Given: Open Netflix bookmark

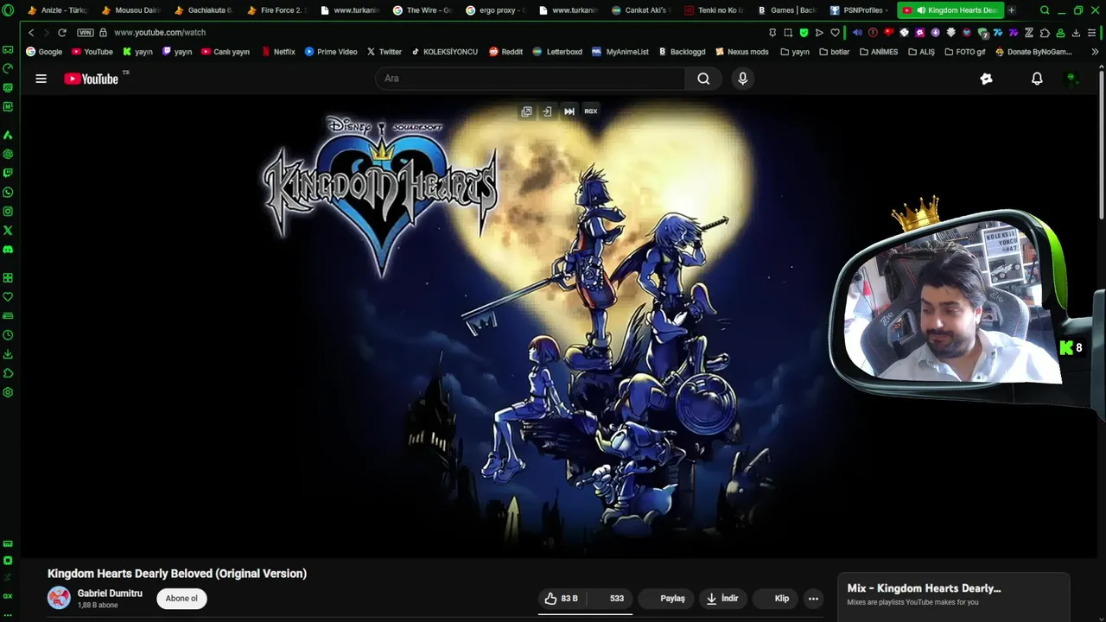Looking at the screenshot, I should pos(278,52).
